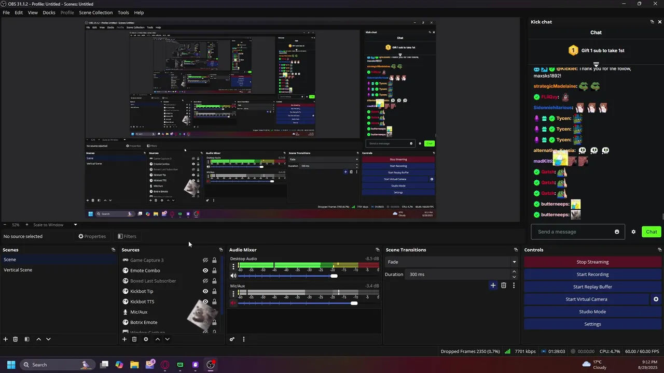
Task: Open Advanced Audio Properties gears icon
Action: [232, 339]
